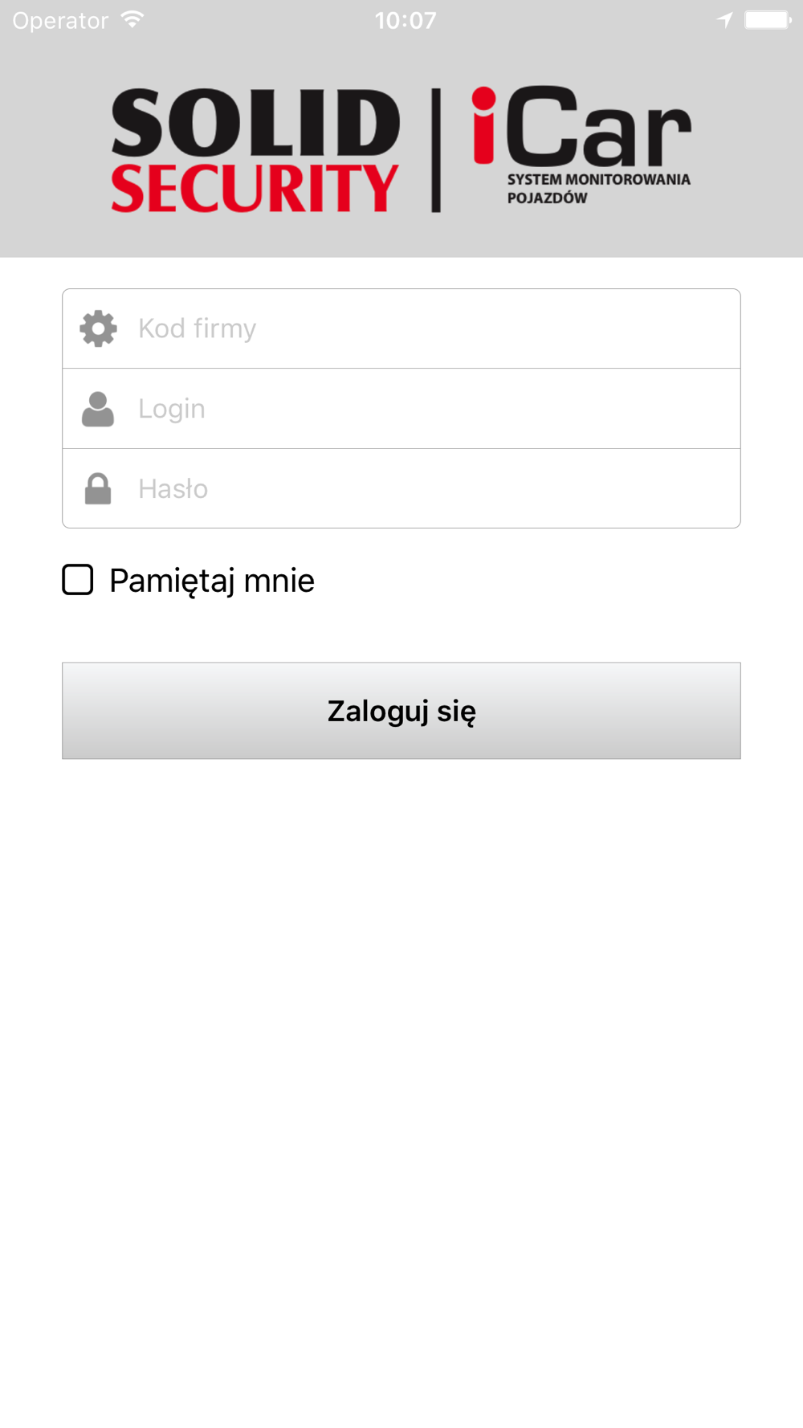Focus the Kod firmy input field

[401, 328]
